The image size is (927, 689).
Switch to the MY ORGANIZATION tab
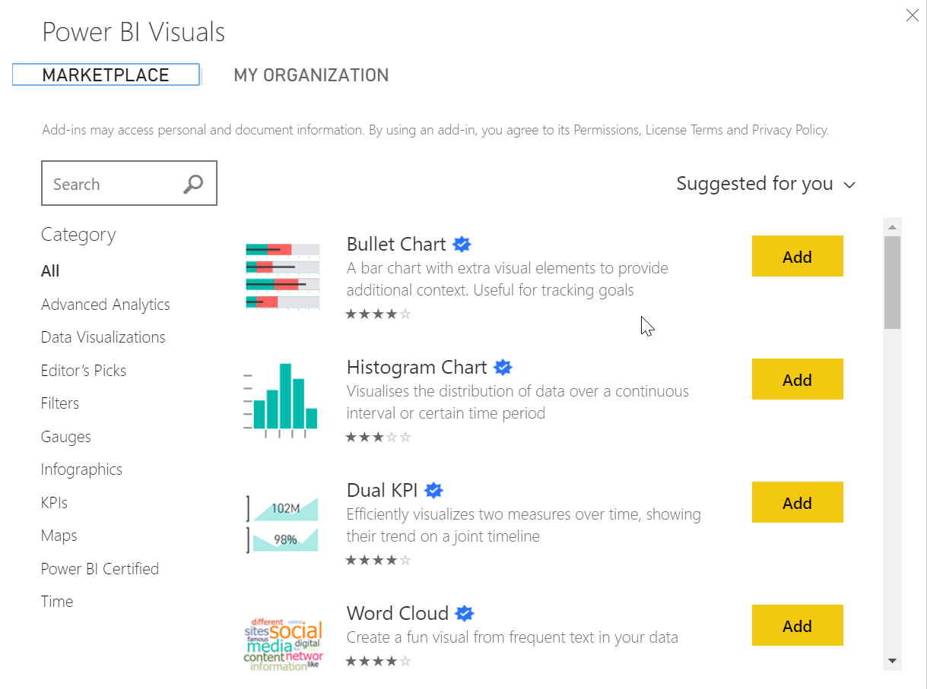(x=311, y=74)
